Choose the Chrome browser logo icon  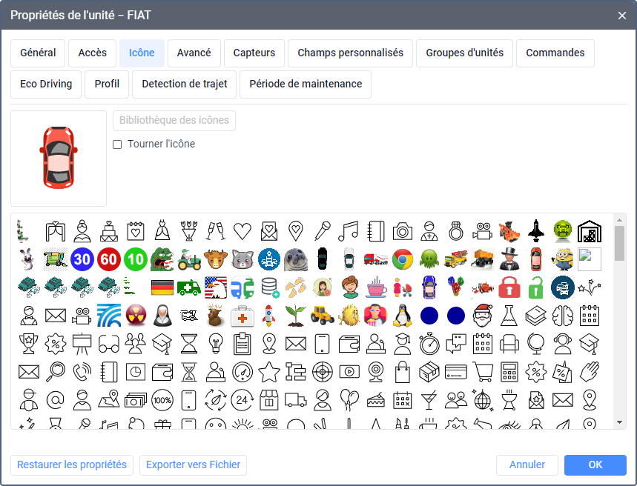pos(403,259)
